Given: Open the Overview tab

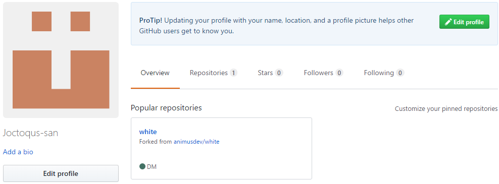Looking at the screenshot, I should coord(155,73).
